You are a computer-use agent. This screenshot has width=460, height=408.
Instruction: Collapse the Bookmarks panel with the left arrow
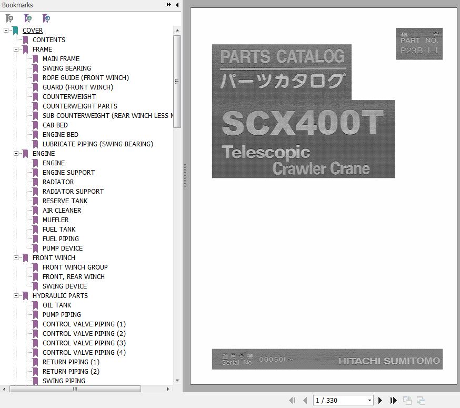tap(177, 5)
